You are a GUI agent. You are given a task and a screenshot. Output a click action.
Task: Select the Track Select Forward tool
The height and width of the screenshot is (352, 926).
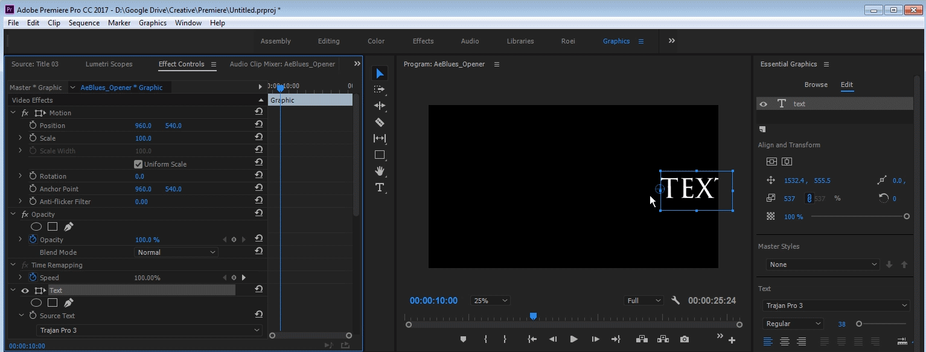click(x=380, y=89)
